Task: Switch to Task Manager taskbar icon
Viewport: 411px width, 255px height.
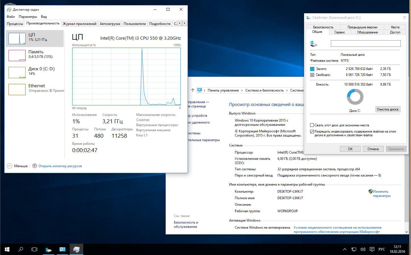Action: point(76,249)
